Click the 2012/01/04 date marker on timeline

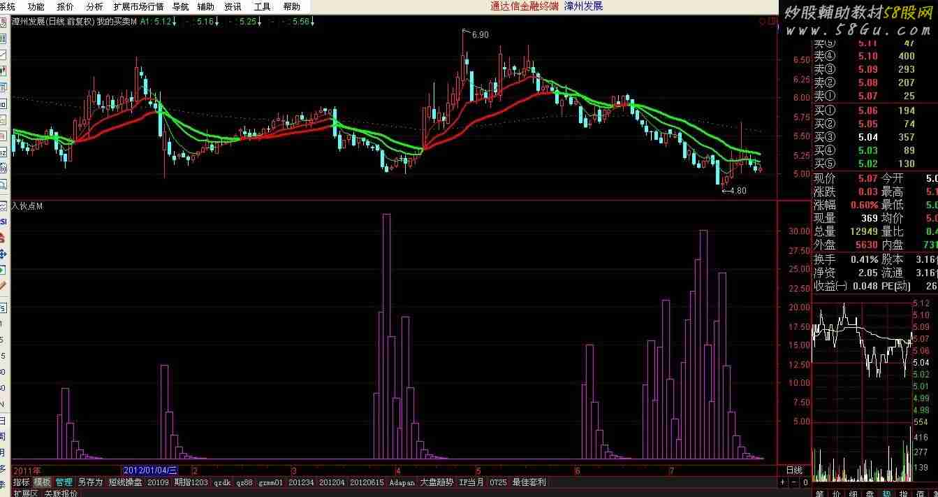click(150, 470)
